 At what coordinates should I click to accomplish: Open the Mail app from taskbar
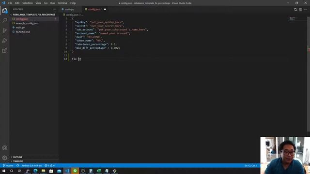[x=59, y=171]
